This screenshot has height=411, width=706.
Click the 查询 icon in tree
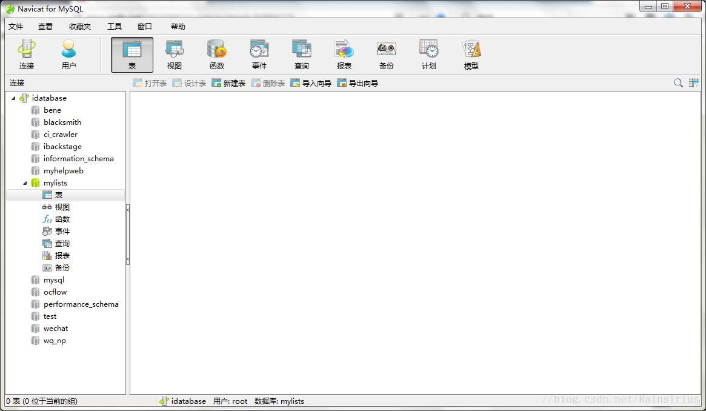(47, 244)
